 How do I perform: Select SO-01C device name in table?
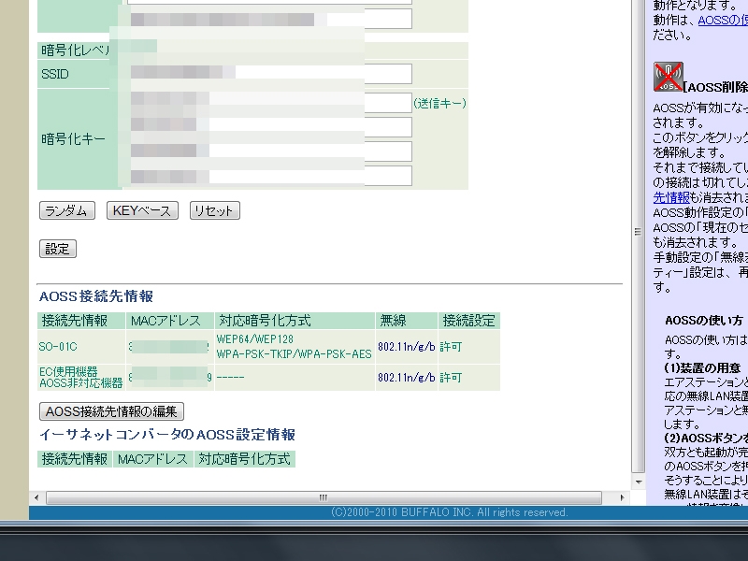tap(58, 347)
